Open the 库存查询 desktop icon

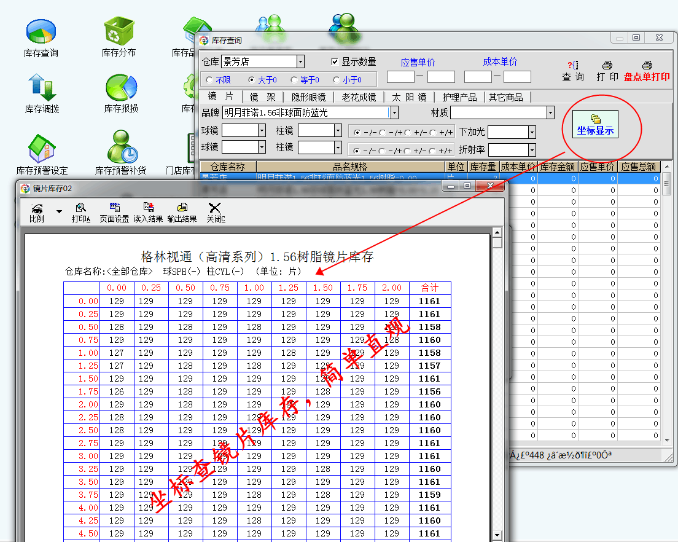[x=41, y=33]
